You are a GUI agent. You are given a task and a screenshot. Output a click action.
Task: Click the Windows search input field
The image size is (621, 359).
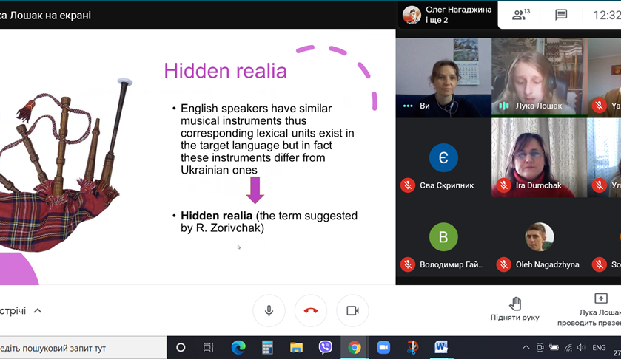point(81,348)
